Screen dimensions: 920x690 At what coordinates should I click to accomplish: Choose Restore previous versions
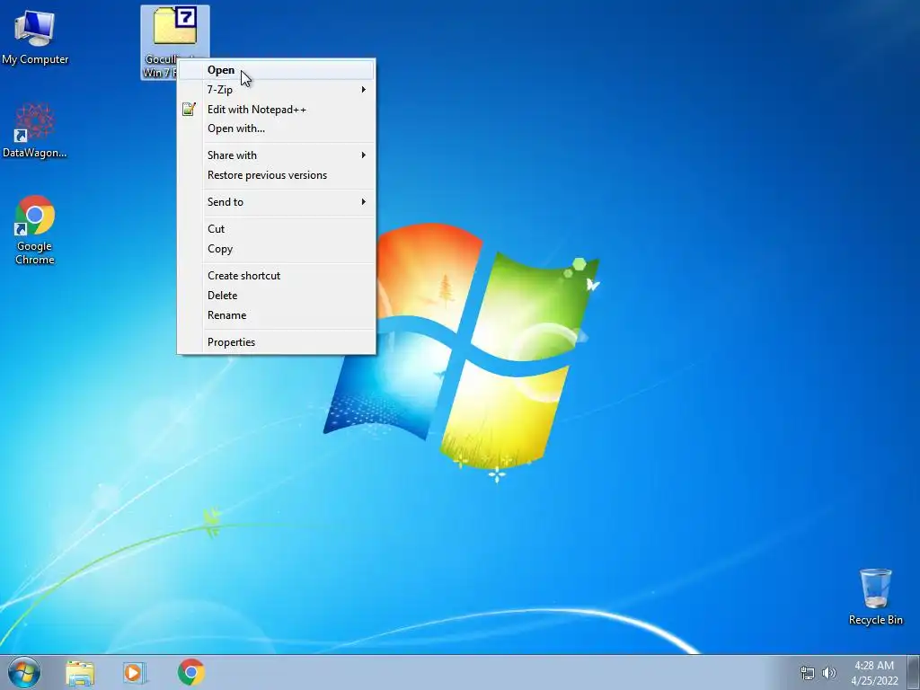click(x=276, y=175)
